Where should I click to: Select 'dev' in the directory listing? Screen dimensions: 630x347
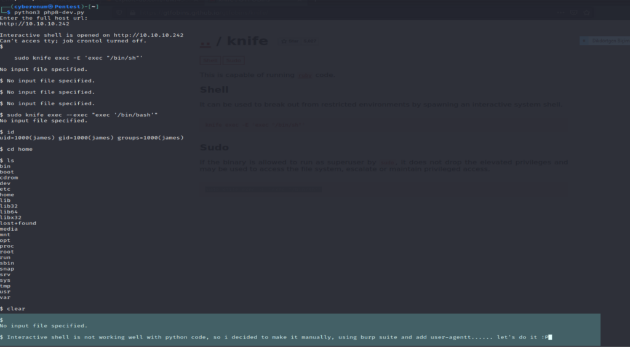5,183
